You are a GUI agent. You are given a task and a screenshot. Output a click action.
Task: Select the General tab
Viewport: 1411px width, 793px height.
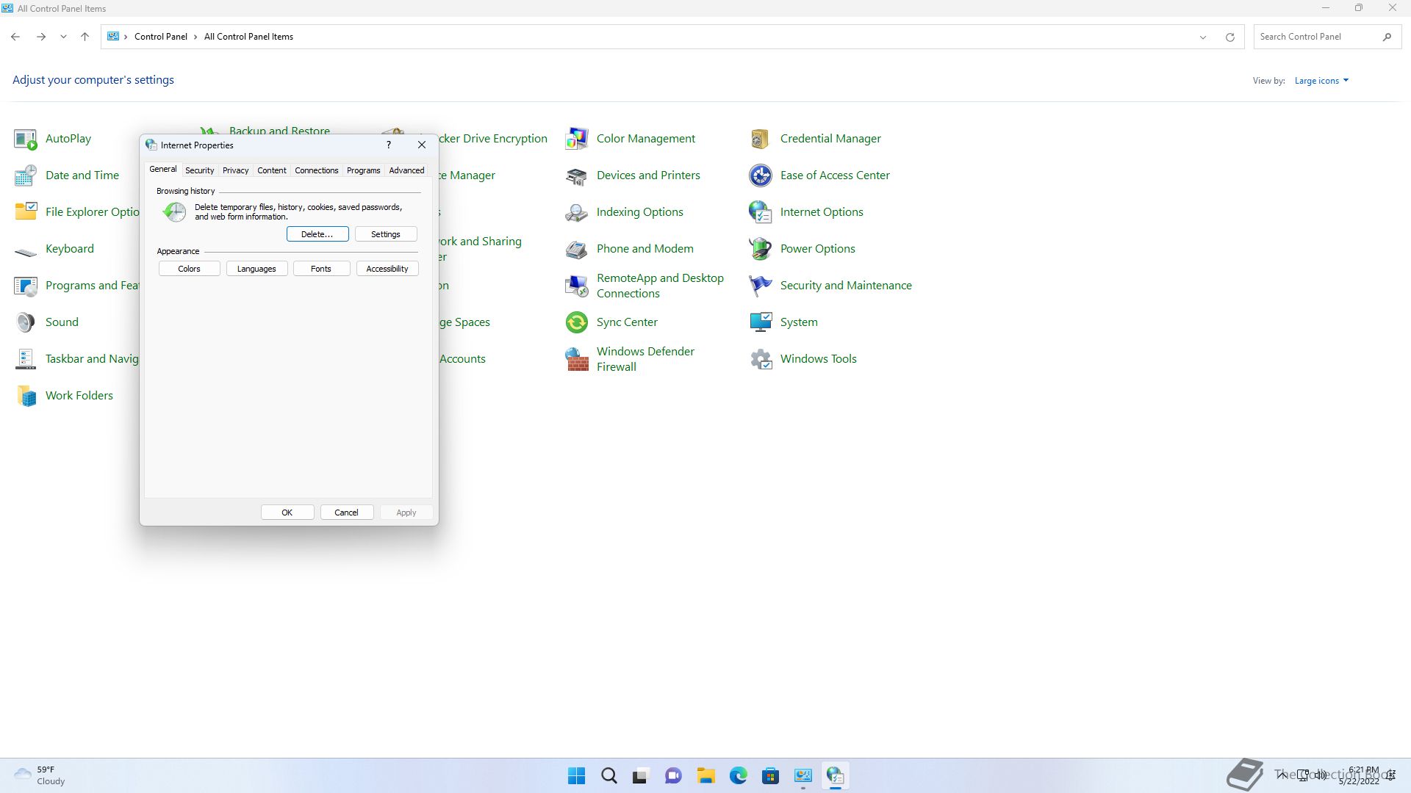[163, 169]
